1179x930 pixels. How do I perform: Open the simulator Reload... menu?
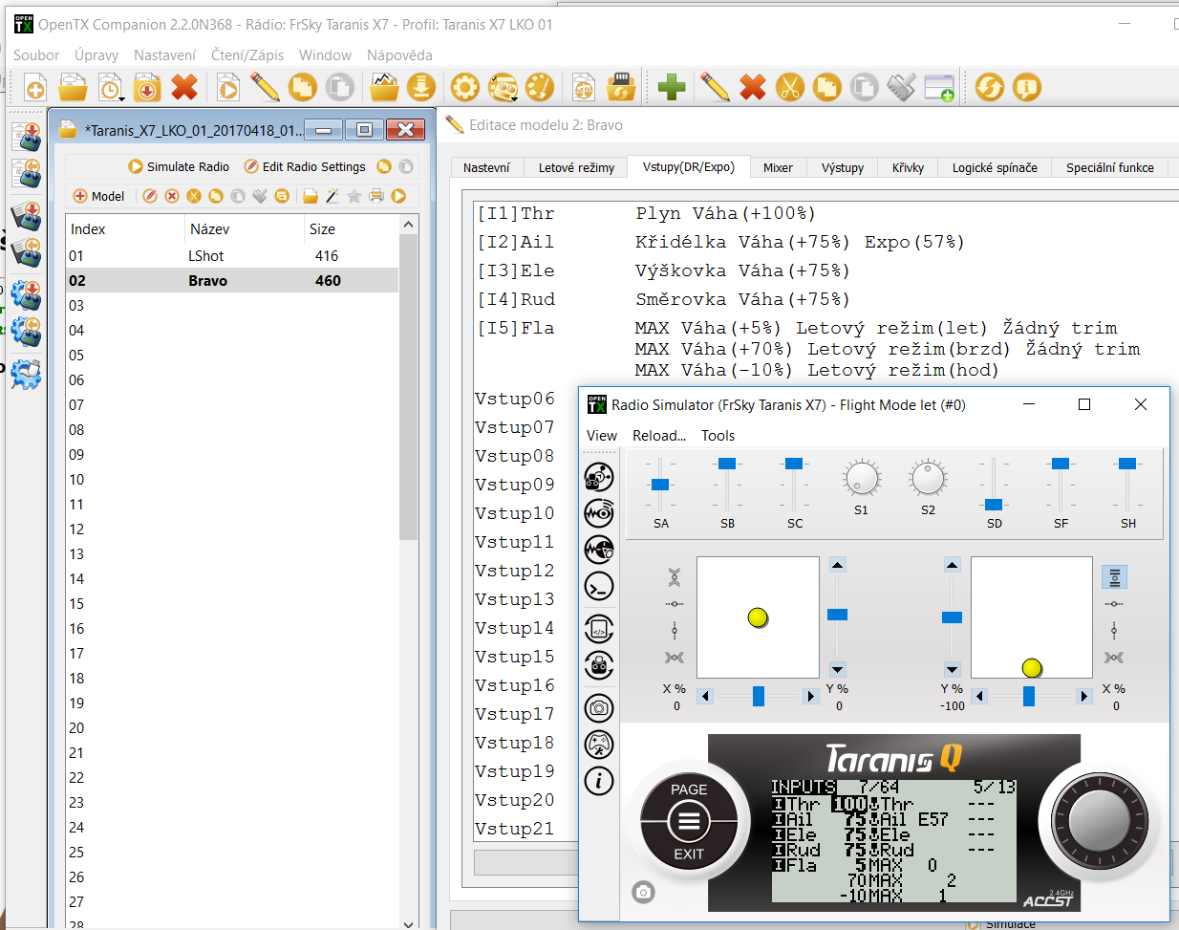(658, 436)
